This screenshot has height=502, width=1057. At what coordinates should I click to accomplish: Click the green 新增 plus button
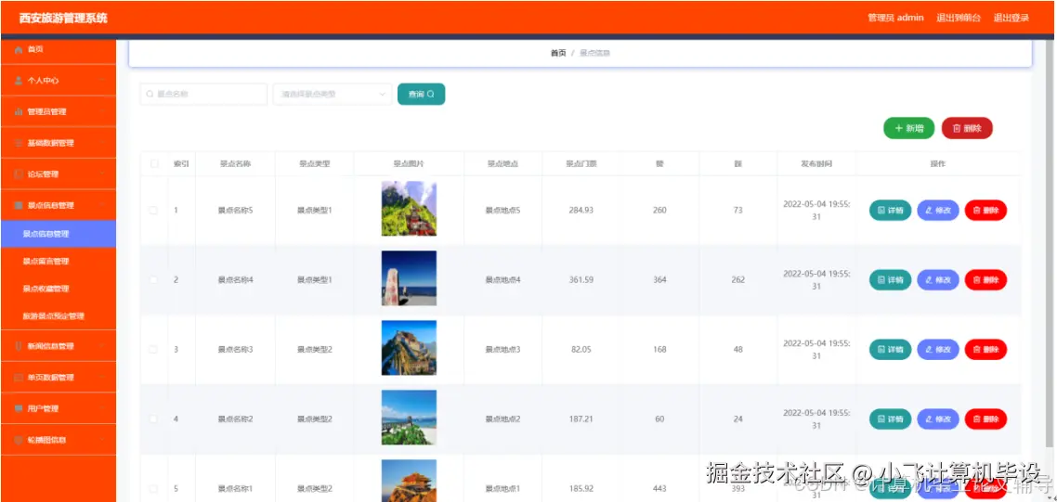(908, 128)
